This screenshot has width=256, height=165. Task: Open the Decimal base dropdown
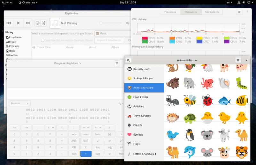(x=20, y=103)
